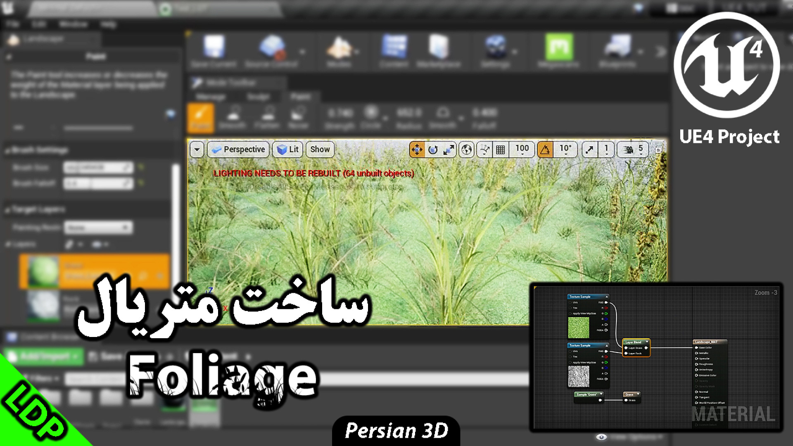
Task: Click the world/local space globe icon
Action: (x=467, y=149)
